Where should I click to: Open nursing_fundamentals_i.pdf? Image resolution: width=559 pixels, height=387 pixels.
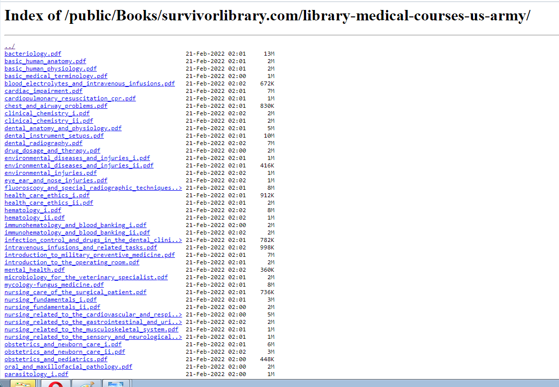tap(51, 300)
